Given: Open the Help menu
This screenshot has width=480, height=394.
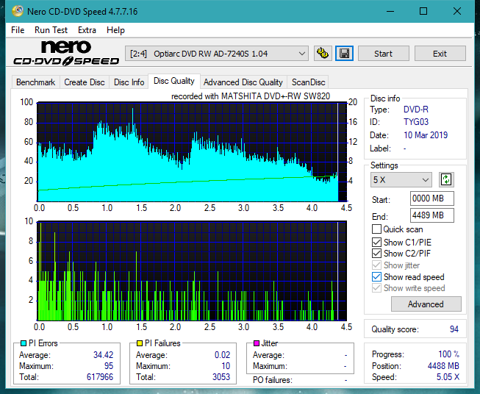Looking at the screenshot, I should (x=115, y=30).
